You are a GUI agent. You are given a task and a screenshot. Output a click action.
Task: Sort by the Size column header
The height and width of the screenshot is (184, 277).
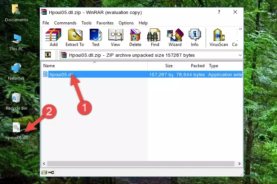pyautogui.click(x=161, y=66)
